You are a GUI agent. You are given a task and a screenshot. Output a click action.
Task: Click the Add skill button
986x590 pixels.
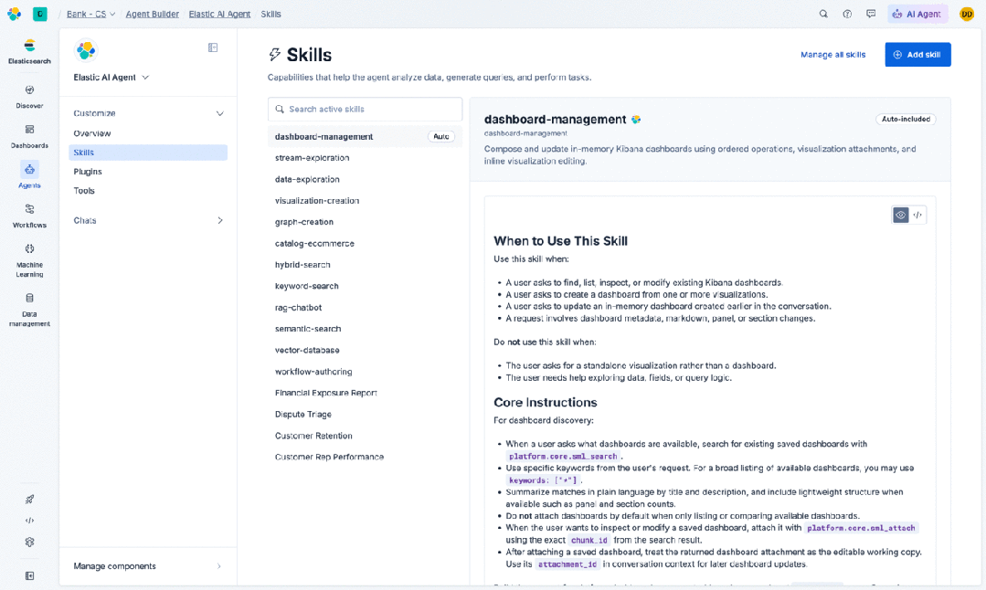click(x=917, y=55)
